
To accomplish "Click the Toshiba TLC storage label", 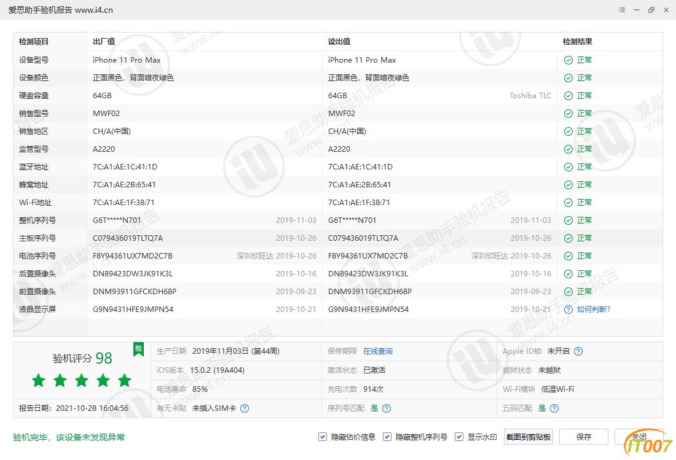I will 530,96.
